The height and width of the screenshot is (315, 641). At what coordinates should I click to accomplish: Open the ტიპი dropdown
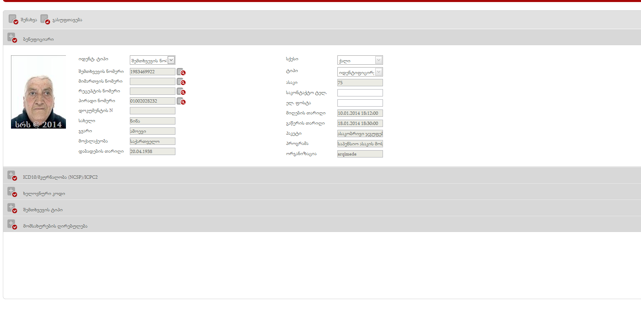click(x=378, y=72)
